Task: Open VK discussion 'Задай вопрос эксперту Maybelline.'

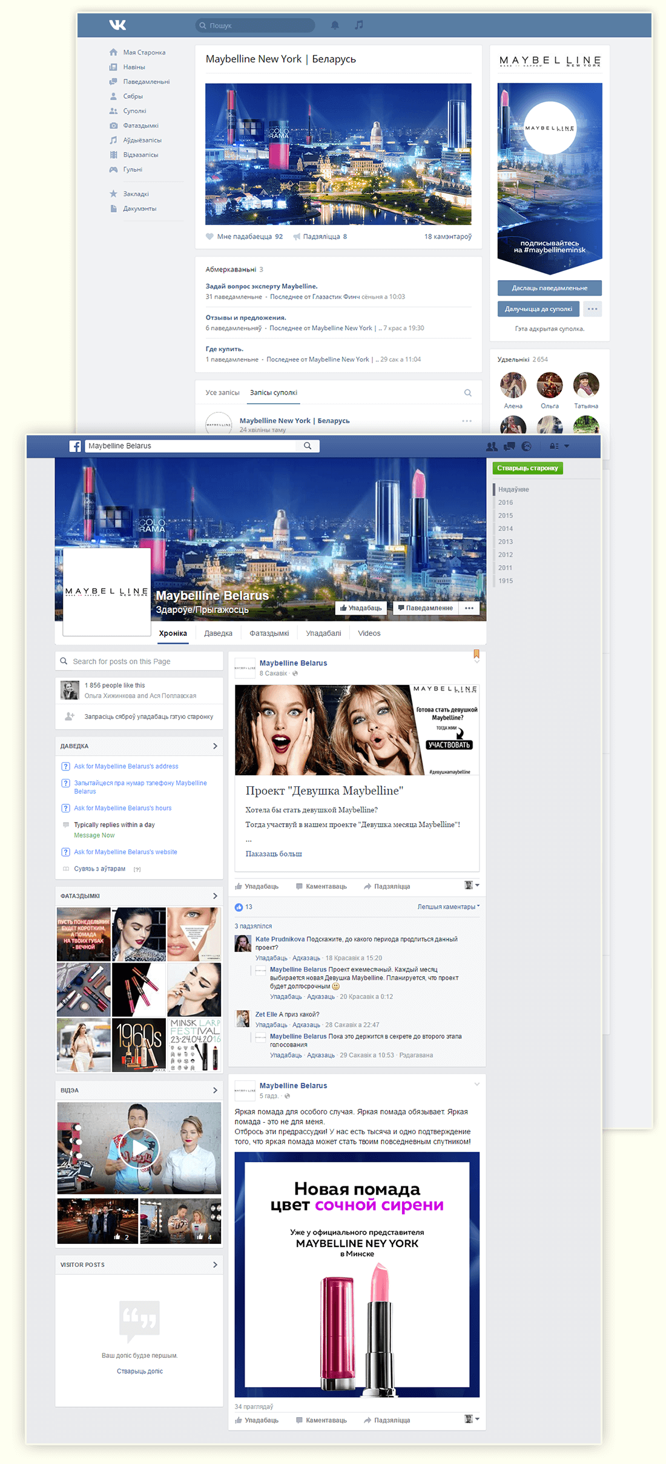Action: [262, 286]
